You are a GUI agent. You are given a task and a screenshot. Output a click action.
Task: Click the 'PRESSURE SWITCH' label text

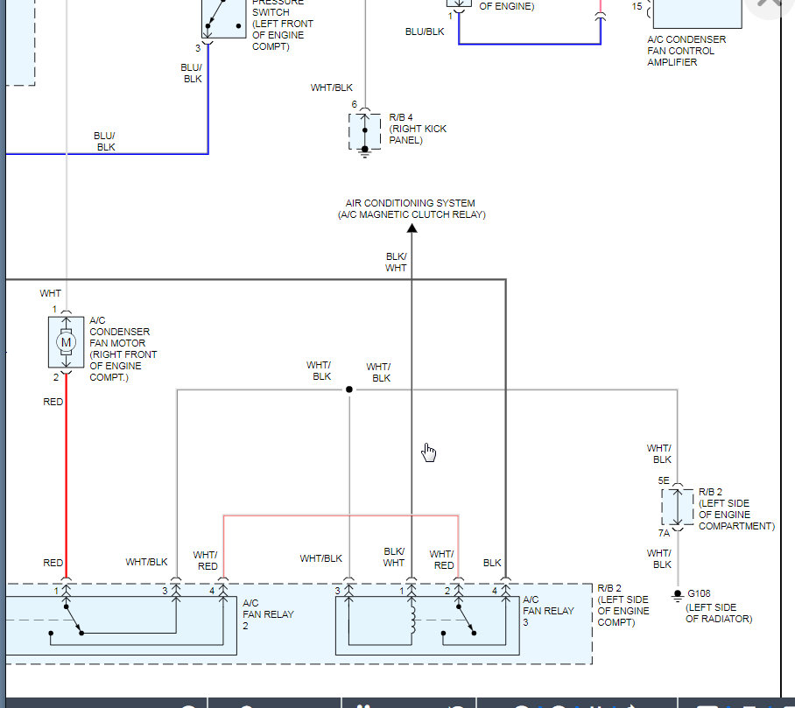click(x=278, y=7)
